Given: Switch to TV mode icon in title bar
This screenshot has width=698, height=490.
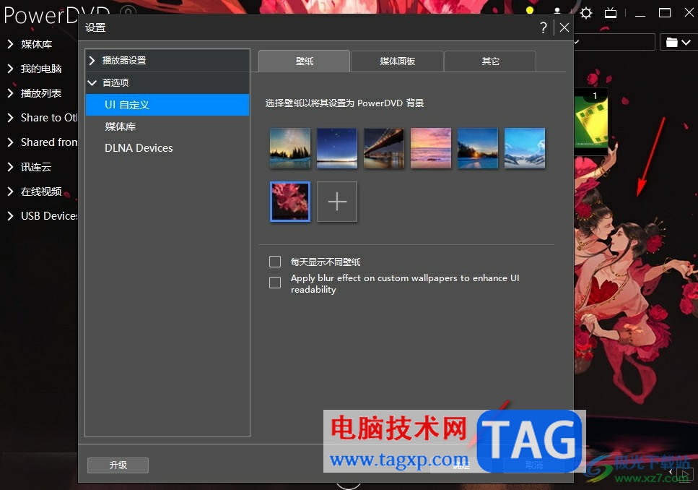Looking at the screenshot, I should click(611, 13).
